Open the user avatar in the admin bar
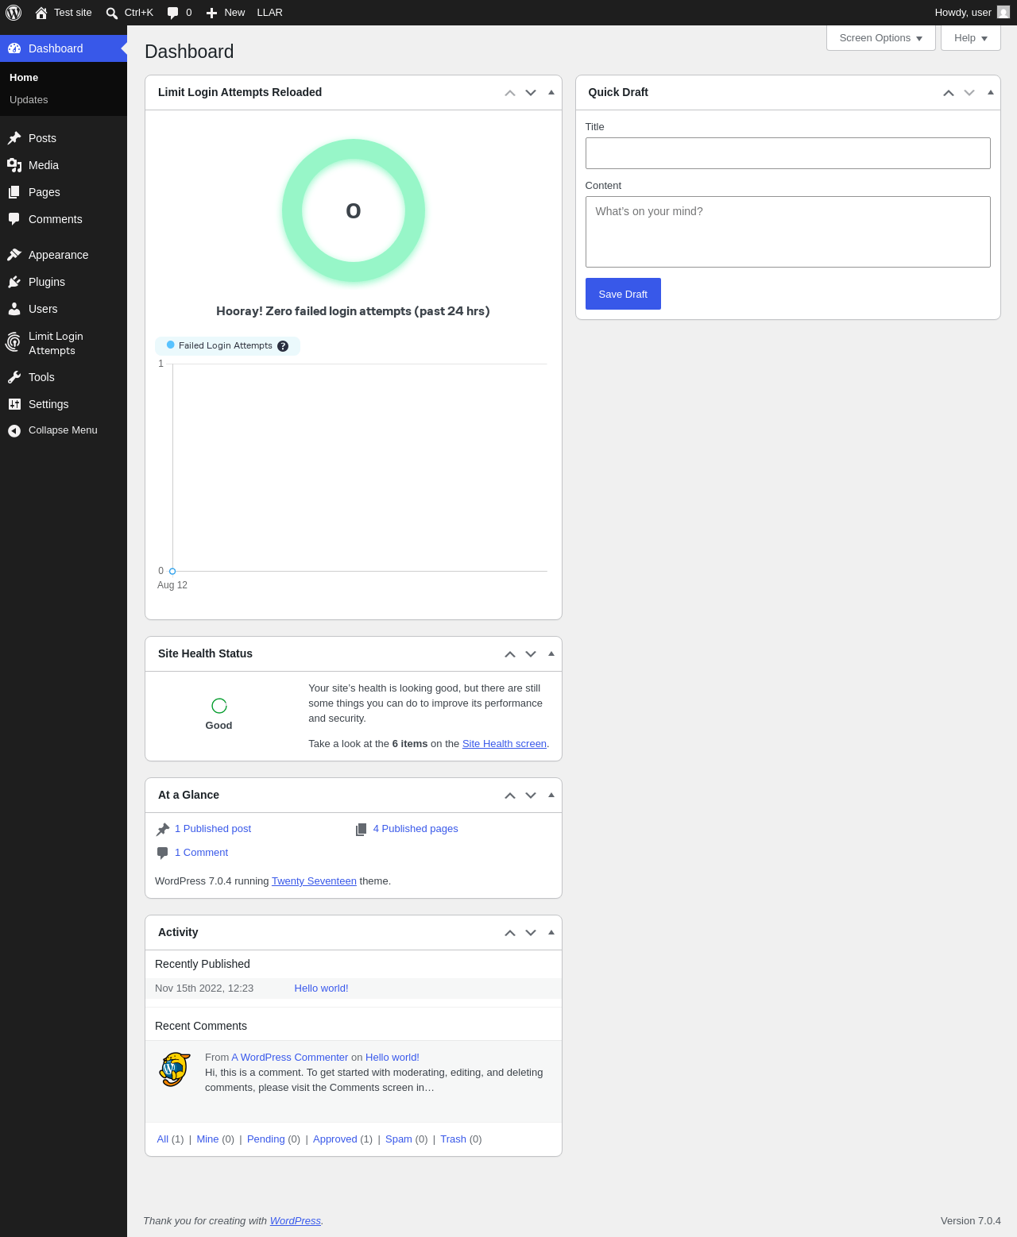The height and width of the screenshot is (1237, 1017). click(x=1003, y=12)
